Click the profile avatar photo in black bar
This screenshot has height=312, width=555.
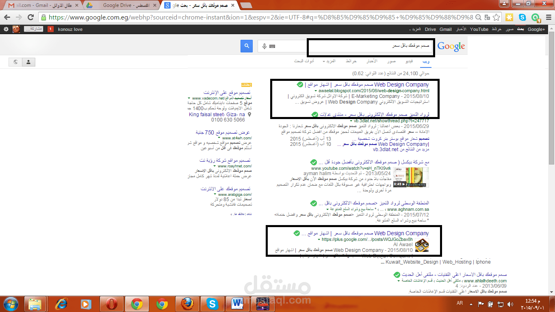16,29
